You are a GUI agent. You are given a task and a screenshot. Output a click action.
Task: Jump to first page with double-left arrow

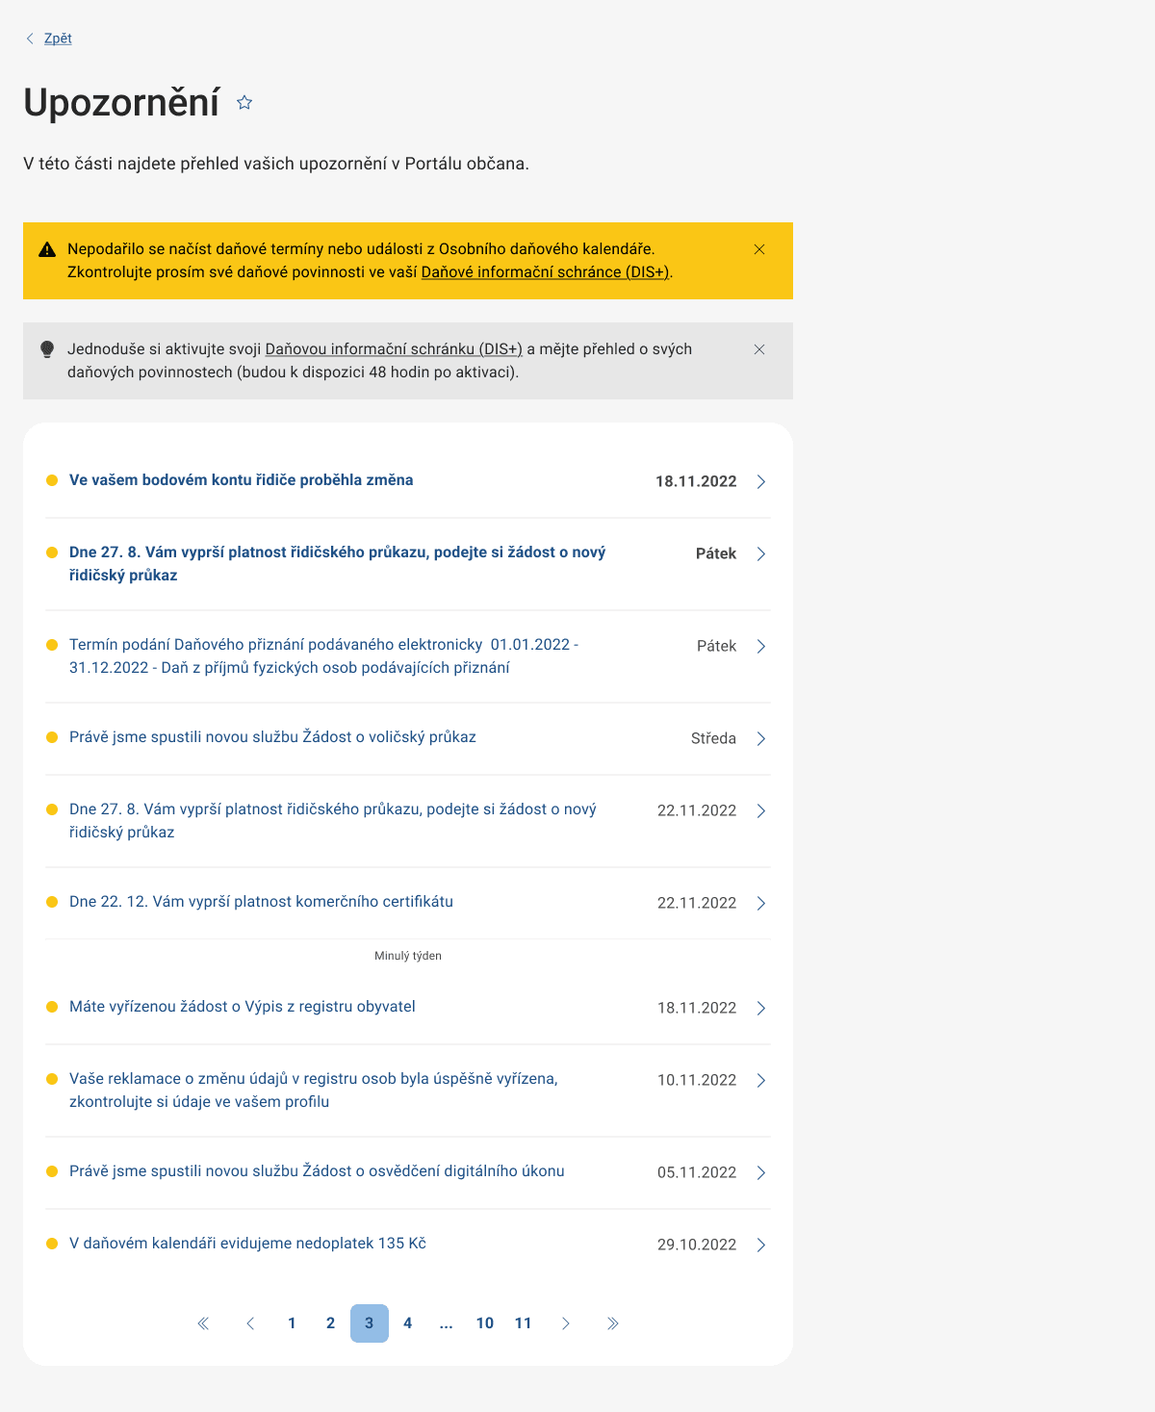coord(203,1323)
